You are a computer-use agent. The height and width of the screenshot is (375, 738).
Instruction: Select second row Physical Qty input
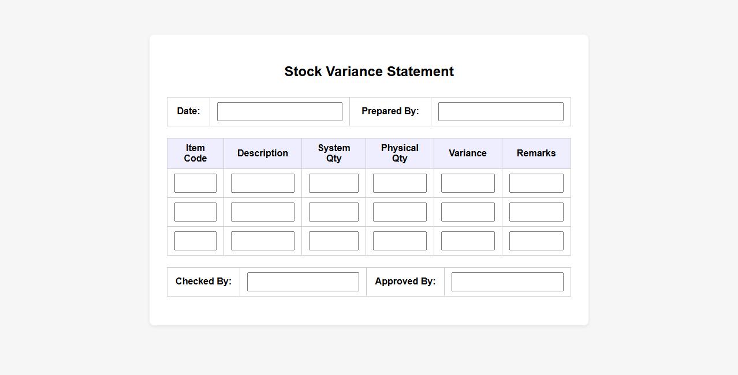coord(400,212)
